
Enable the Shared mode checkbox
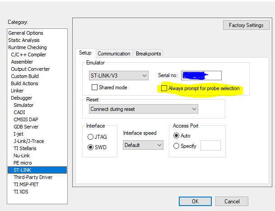[95, 87]
